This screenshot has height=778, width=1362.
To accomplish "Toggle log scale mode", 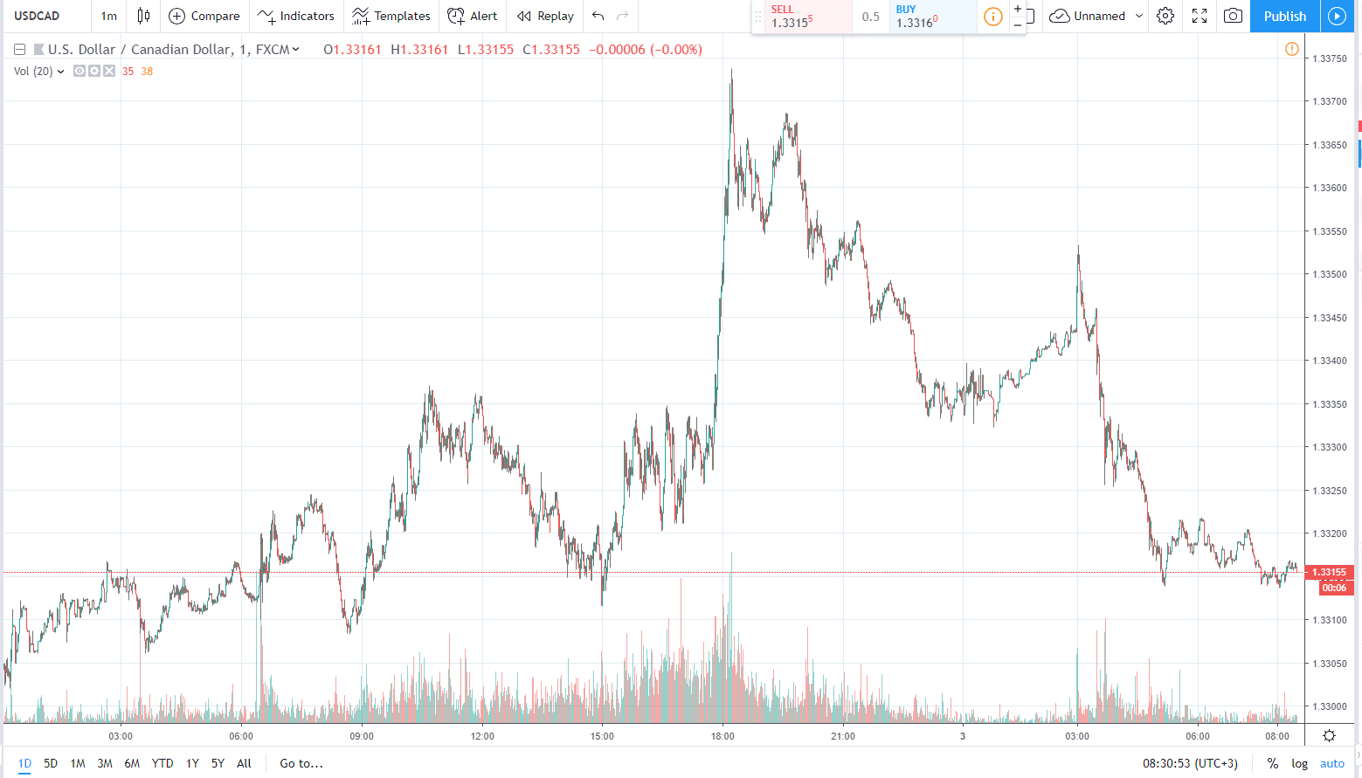I will pos(1300,763).
